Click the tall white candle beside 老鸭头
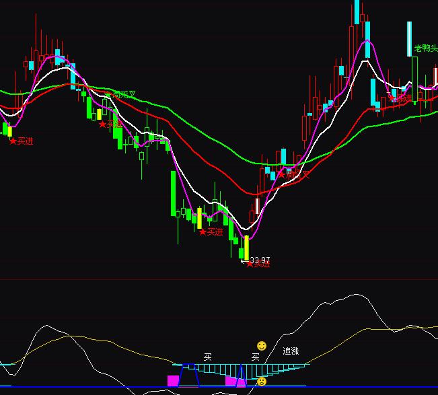 point(408,40)
